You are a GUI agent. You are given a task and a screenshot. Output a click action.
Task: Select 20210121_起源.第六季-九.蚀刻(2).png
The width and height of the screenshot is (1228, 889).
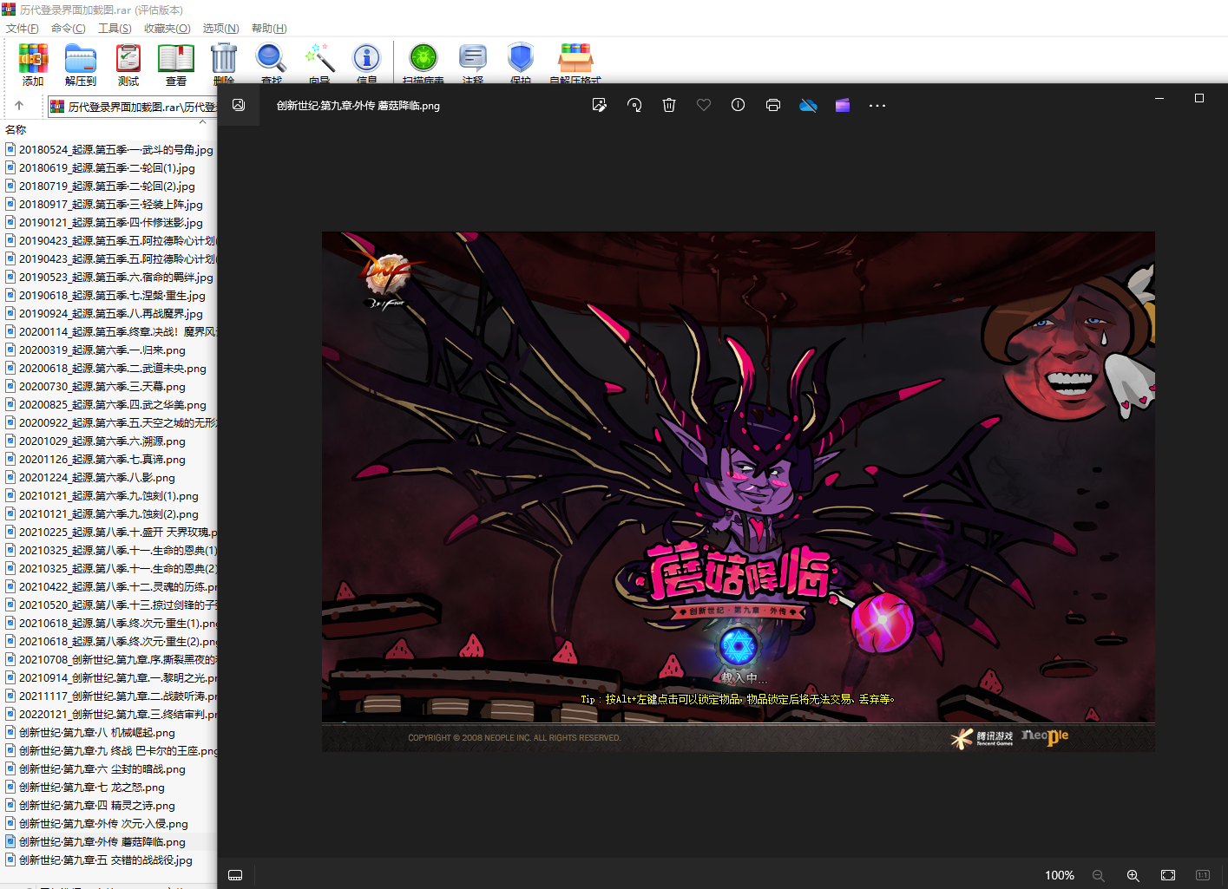102,514
